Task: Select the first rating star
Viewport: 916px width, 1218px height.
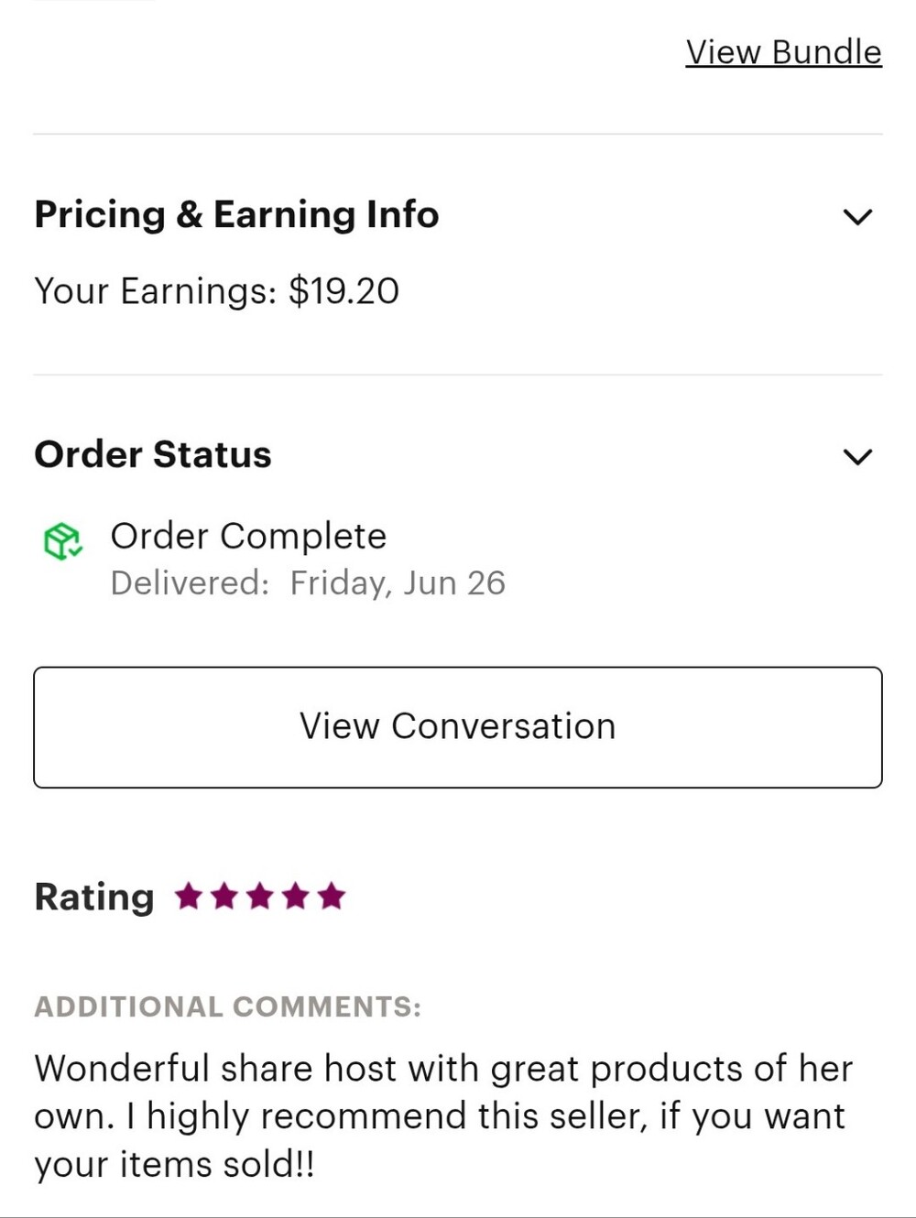Action: pyautogui.click(x=189, y=896)
